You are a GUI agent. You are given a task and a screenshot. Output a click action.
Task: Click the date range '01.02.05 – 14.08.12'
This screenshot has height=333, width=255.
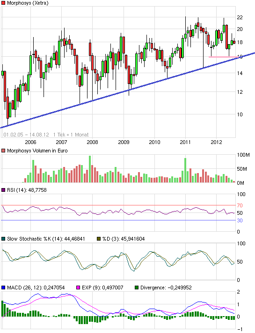click(x=26, y=135)
